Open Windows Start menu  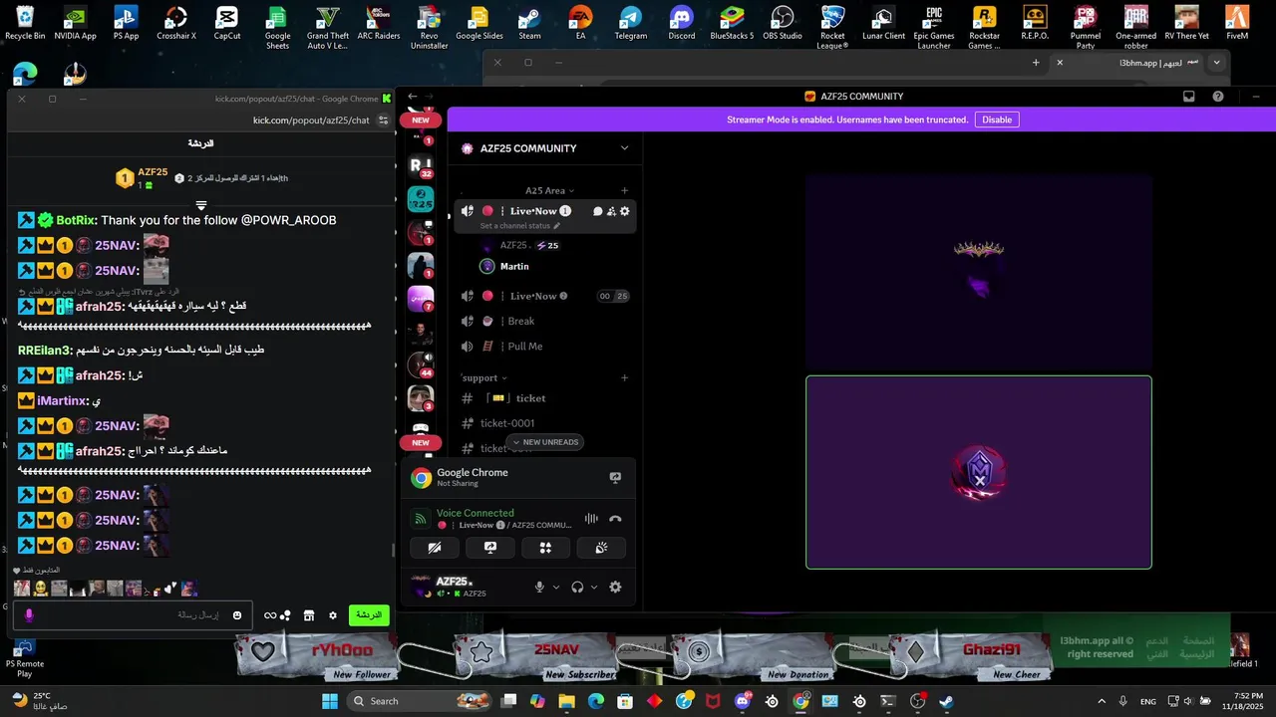(x=330, y=701)
